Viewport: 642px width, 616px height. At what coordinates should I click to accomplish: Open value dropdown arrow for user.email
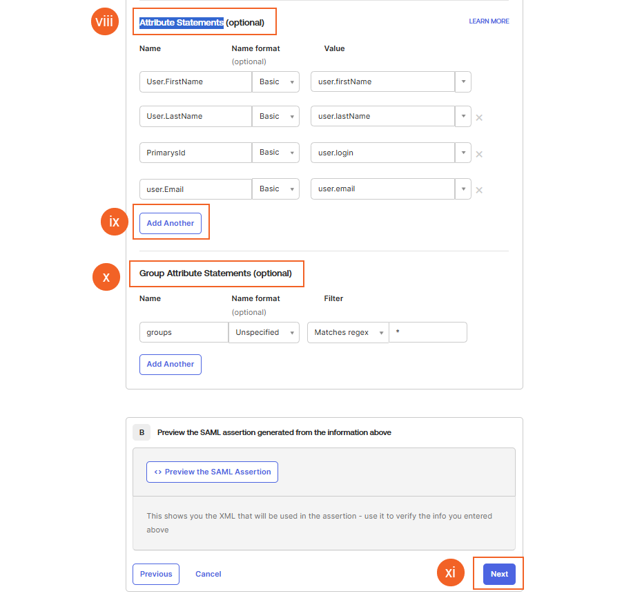coord(463,189)
